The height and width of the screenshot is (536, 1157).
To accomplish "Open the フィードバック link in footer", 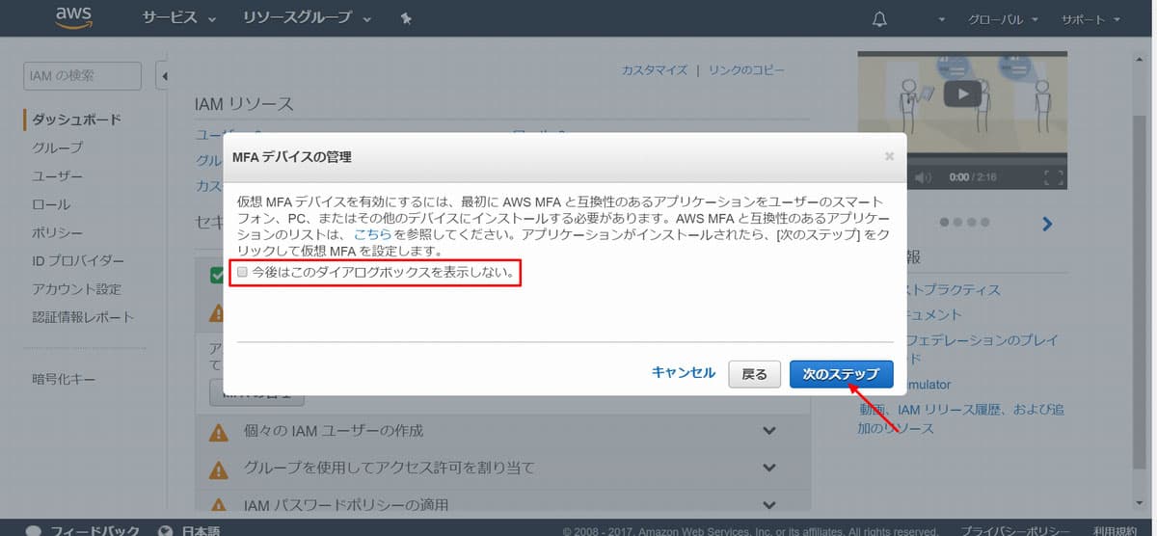I will coord(94,531).
